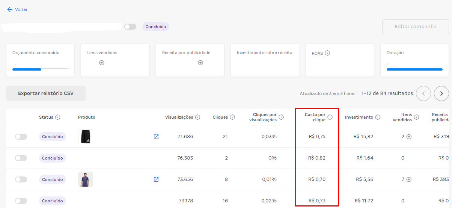This screenshot has height=208, width=452.
Task: Expand sold items details showing 7
Action: [409, 179]
